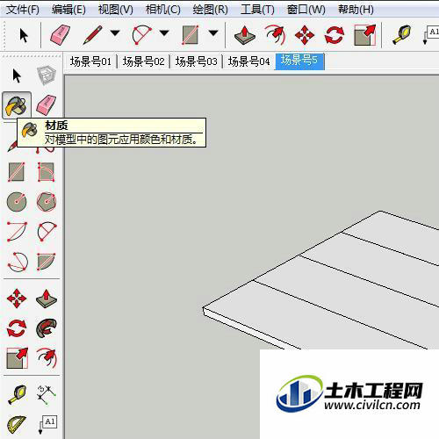Image resolution: width=439 pixels, height=439 pixels.
Task: Open the 工具(T) menu
Action: (257, 10)
